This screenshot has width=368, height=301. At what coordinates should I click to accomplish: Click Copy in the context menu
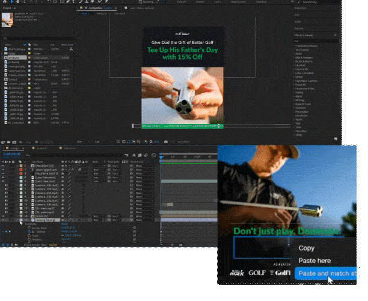(x=307, y=248)
